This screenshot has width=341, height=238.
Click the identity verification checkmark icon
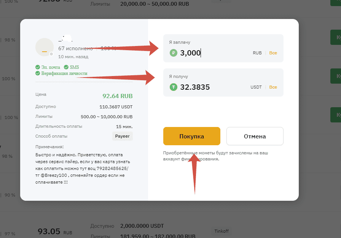click(38, 73)
